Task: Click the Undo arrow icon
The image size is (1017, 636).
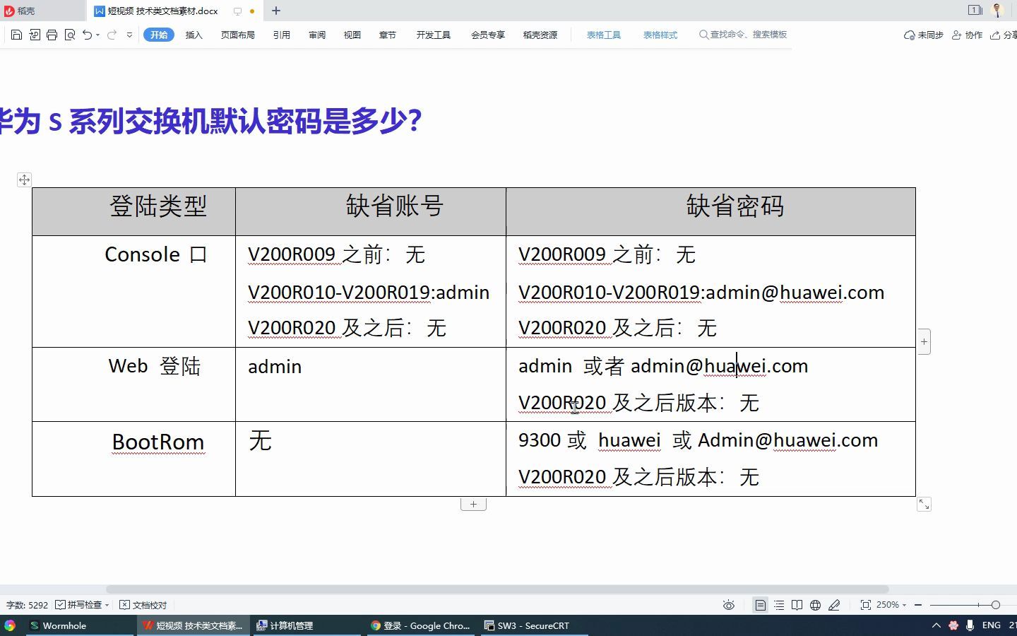Action: [87, 35]
